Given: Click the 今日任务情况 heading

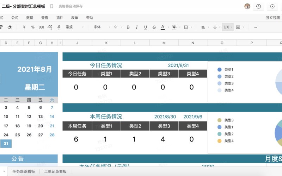Looking at the screenshot, I should coord(106,65).
